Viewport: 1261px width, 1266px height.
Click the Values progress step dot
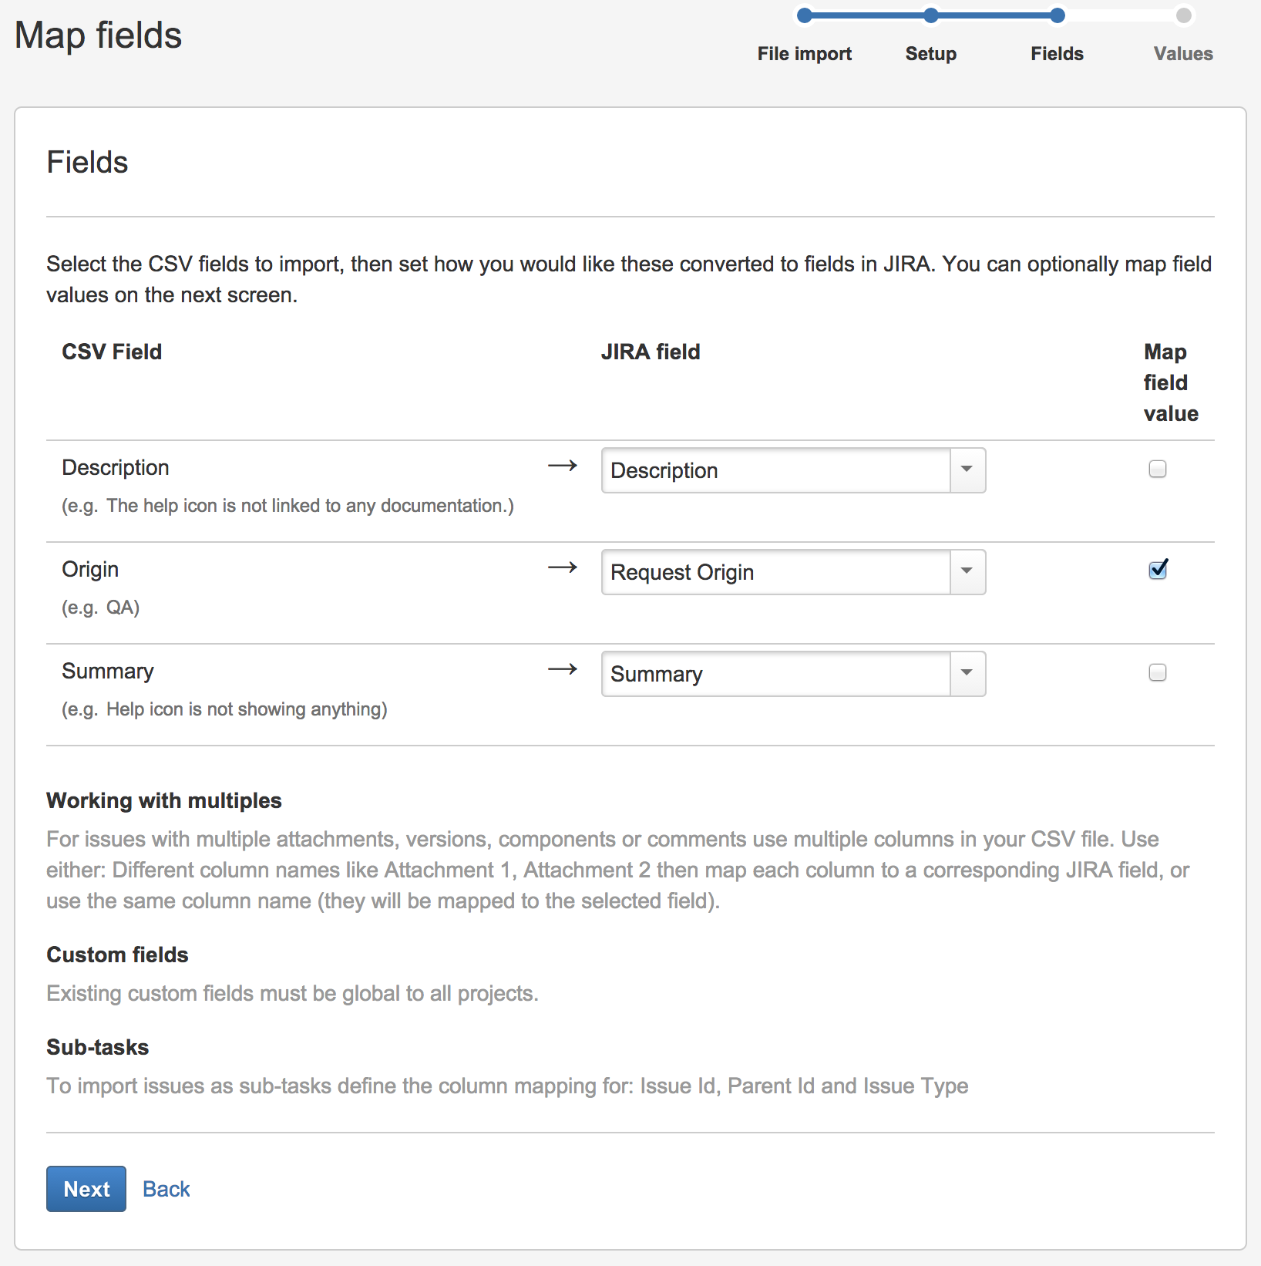pos(1184,15)
